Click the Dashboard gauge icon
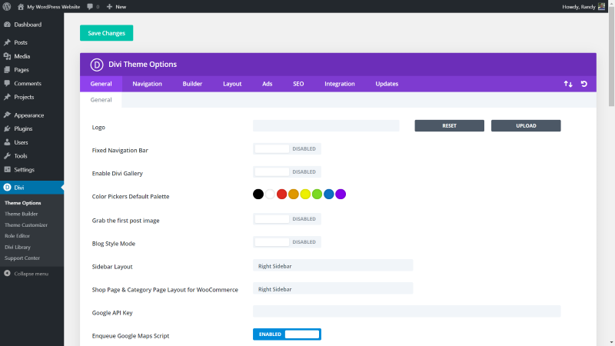The image size is (615, 346). coord(7,25)
